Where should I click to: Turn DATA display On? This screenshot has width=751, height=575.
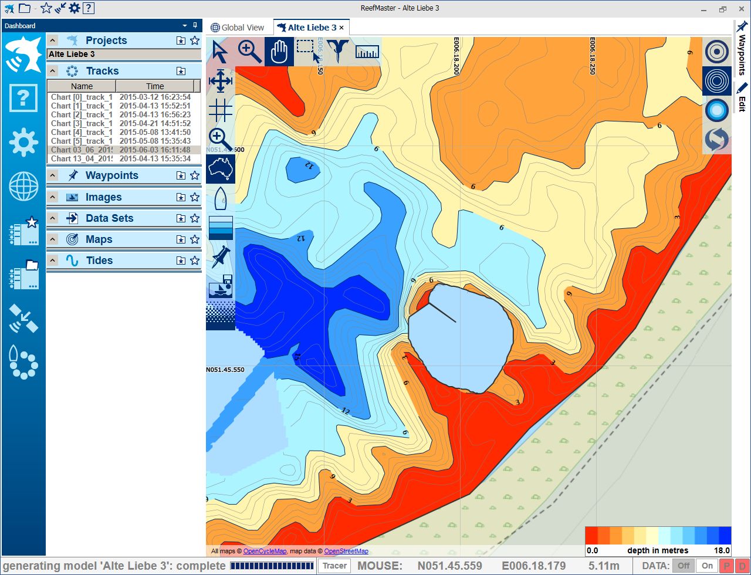(x=707, y=566)
